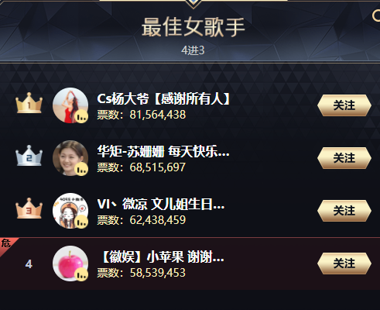The height and width of the screenshot is (310, 380).
Task: Click the bronze crown rank 3 icon
Action: pos(29,208)
